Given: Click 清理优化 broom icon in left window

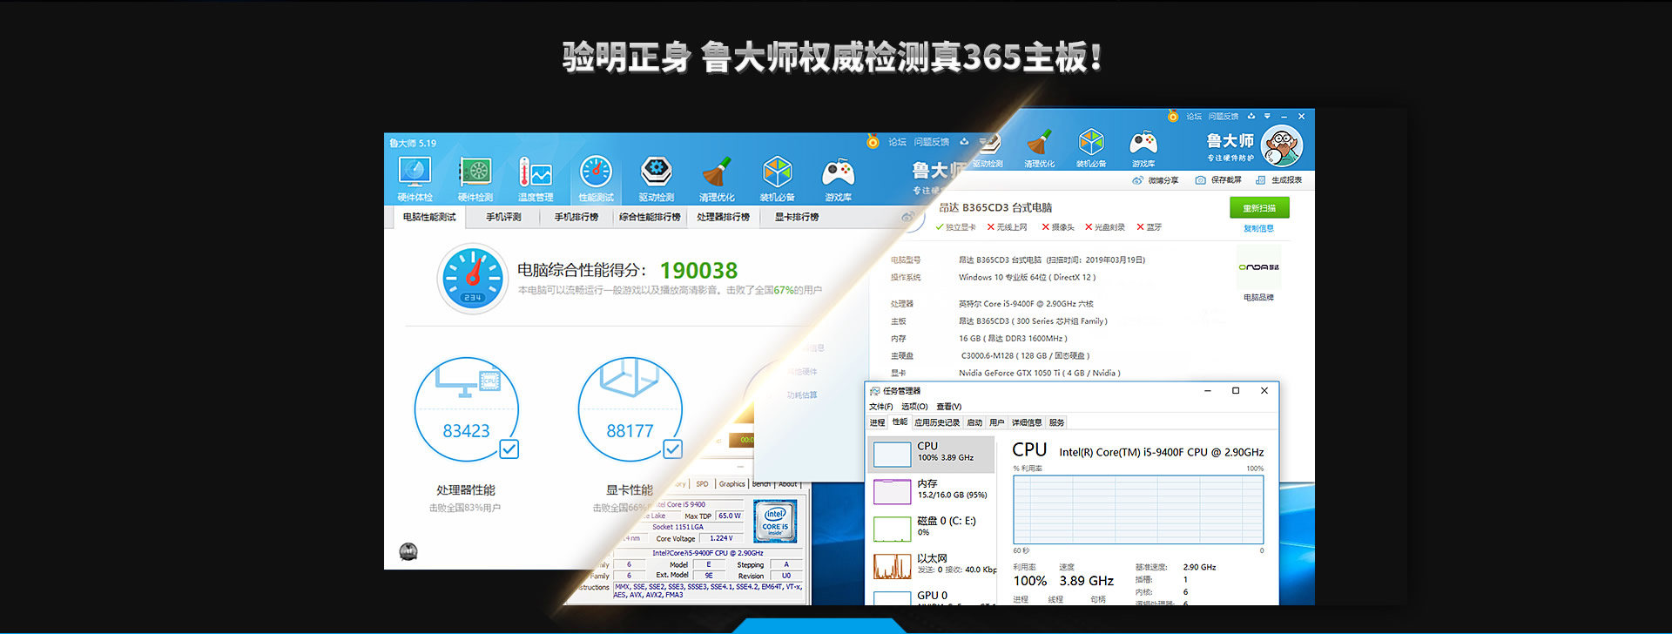Looking at the screenshot, I should (x=717, y=179).
